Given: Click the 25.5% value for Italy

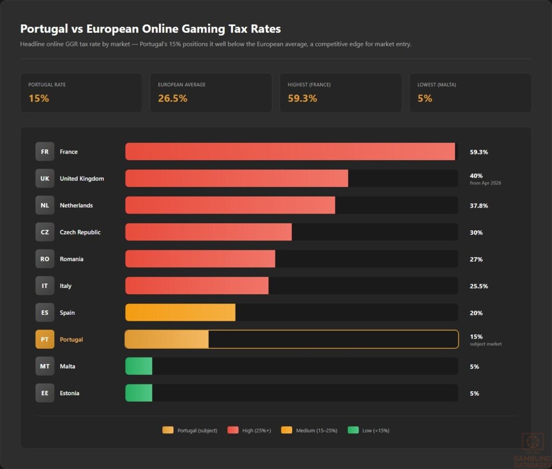Looking at the screenshot, I should (479, 286).
